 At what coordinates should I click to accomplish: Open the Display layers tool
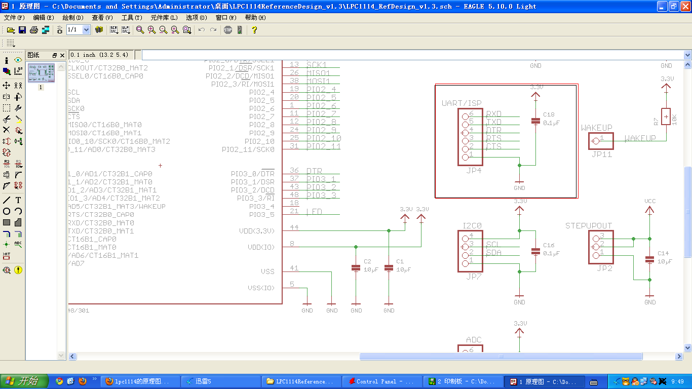pyautogui.click(x=7, y=71)
